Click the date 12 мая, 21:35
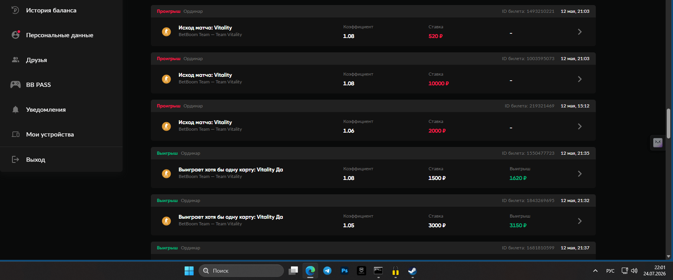Screen dimensions: 673x280 (x=575, y=153)
